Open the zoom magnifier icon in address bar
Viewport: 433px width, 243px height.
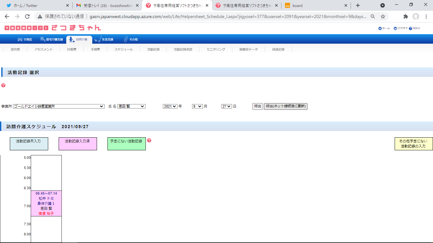tap(373, 16)
